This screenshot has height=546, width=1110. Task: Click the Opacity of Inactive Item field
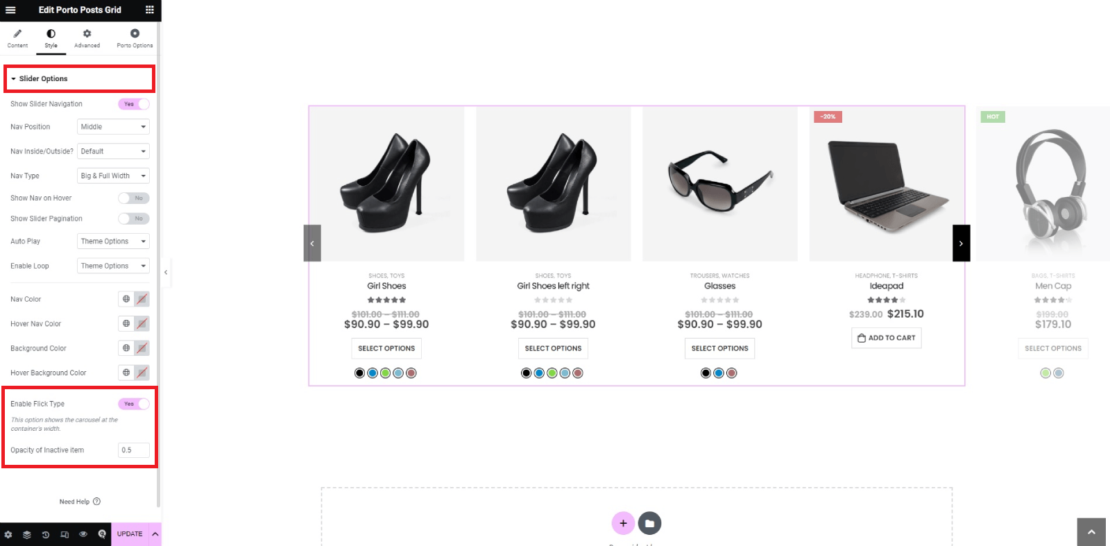[x=133, y=450]
